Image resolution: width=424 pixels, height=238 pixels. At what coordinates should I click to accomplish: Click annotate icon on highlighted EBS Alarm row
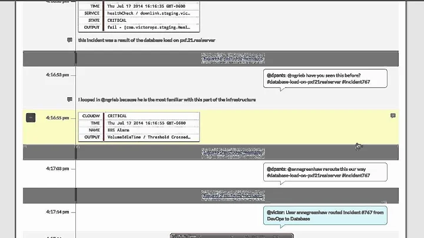click(393, 115)
